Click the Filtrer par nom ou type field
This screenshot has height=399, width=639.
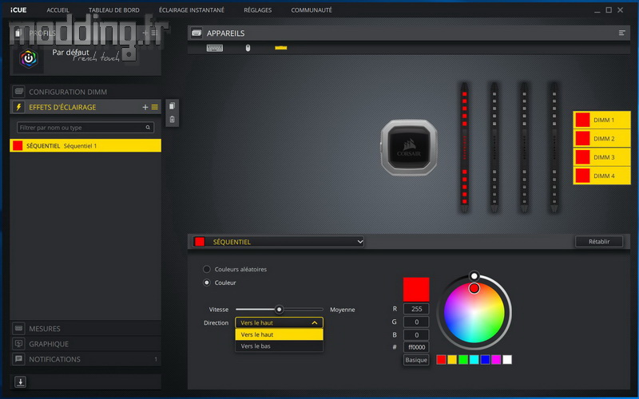(x=85, y=128)
